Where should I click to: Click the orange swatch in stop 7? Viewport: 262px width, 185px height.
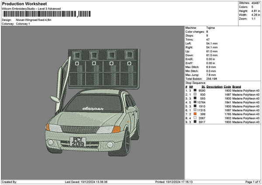tap(195, 114)
